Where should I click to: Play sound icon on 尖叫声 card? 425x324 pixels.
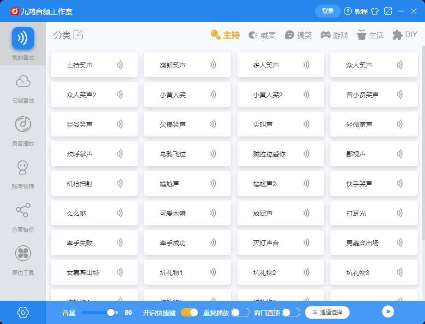point(306,124)
